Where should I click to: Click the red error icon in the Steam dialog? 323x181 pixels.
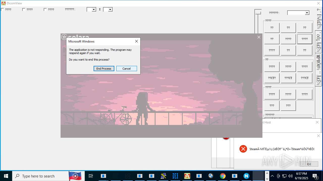coord(243,149)
